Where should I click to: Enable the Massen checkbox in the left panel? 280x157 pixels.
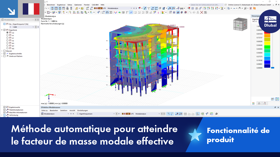(5, 51)
